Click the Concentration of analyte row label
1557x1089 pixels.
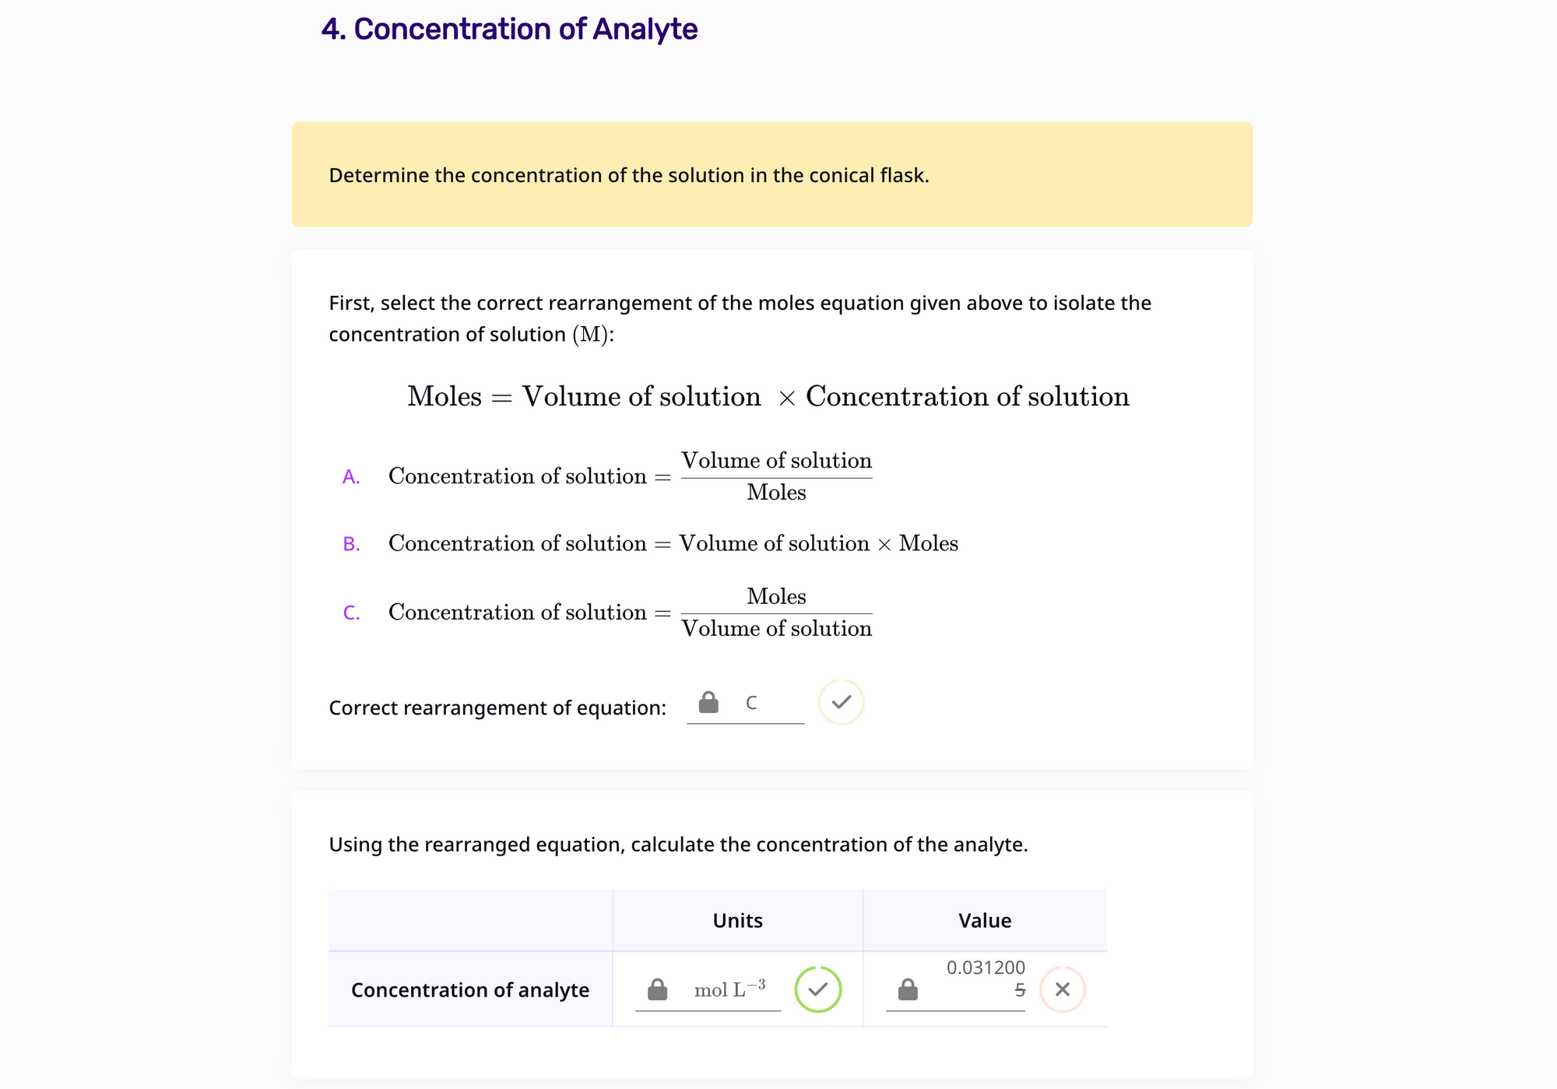[469, 989]
